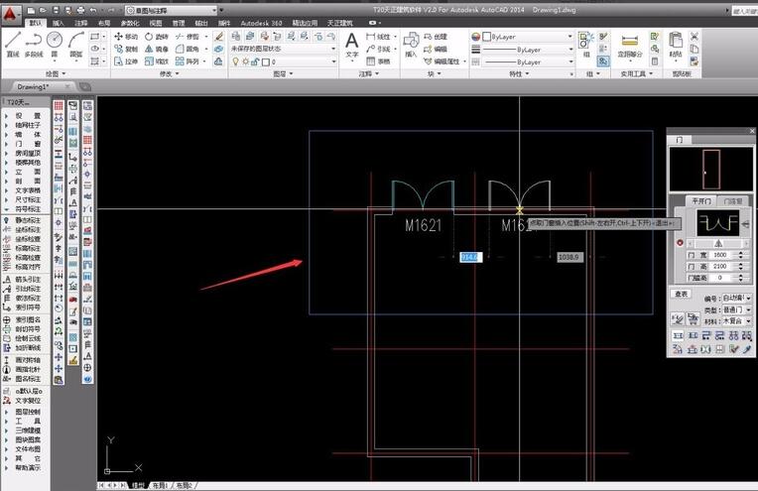Expand the Modify (修改) panel flyout
Screen dimensions: 758x491
point(170,73)
